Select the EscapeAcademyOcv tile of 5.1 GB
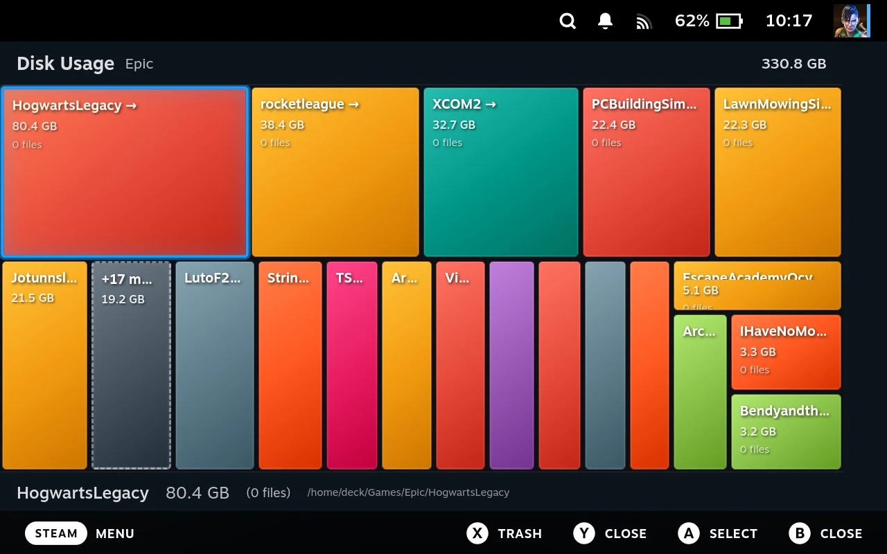This screenshot has width=887, height=554. click(x=757, y=285)
